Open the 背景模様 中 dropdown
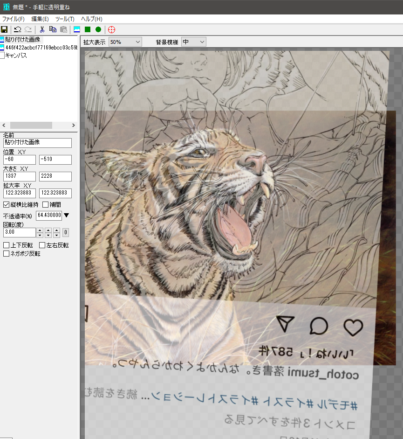403x439 pixels. [x=193, y=42]
